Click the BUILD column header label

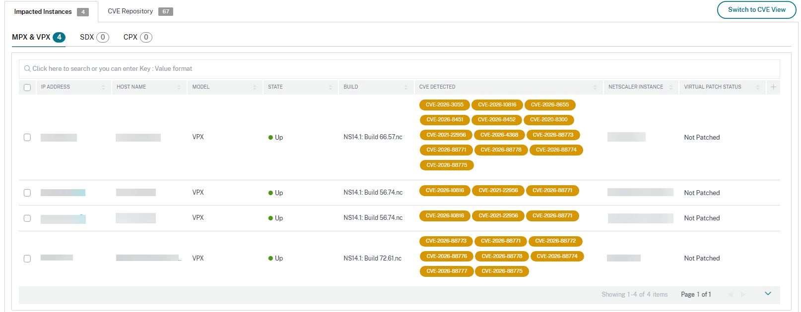pos(351,87)
